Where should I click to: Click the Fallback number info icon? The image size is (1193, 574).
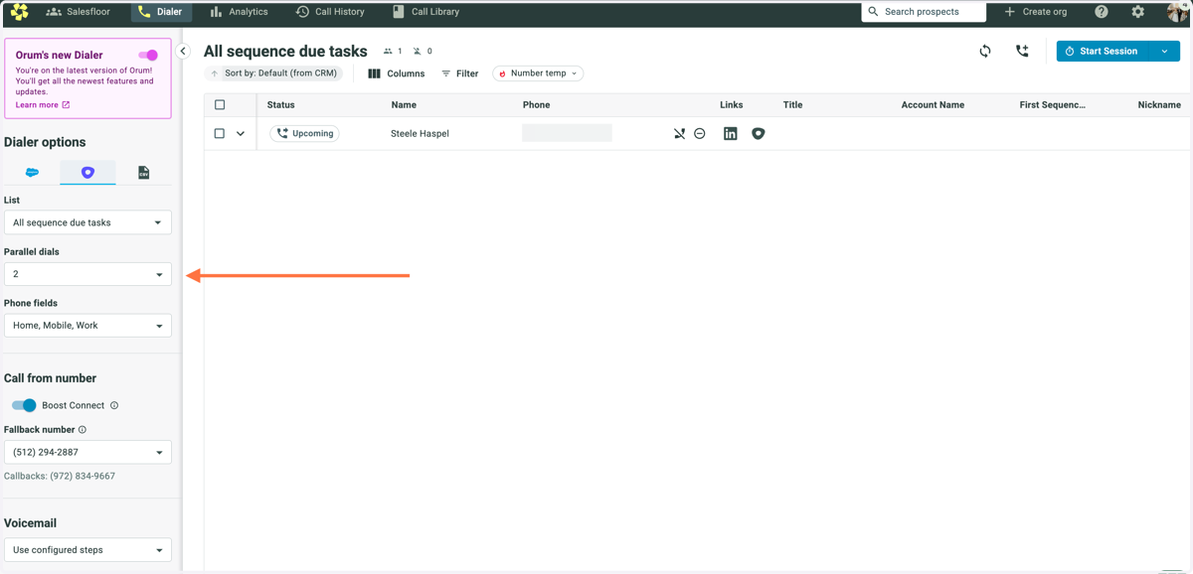click(x=83, y=430)
